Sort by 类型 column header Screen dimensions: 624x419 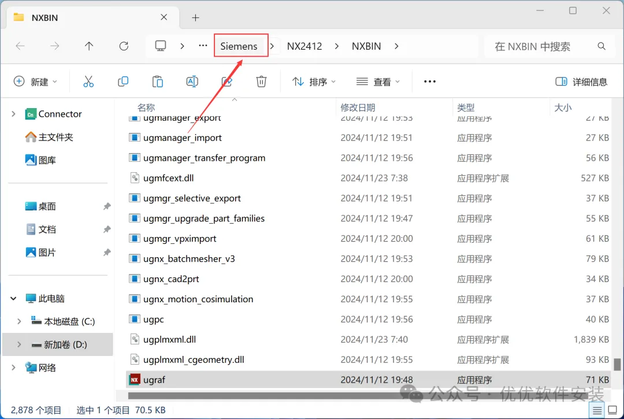pyautogui.click(x=466, y=107)
